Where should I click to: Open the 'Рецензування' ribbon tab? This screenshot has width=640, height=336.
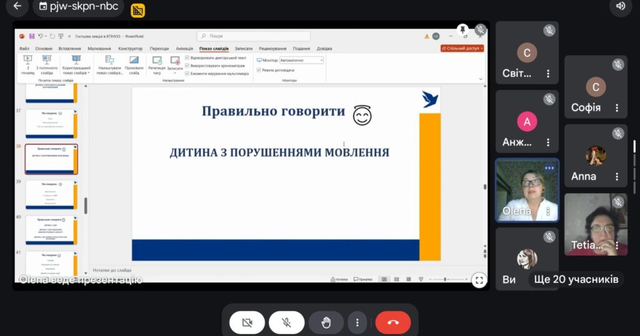tap(272, 48)
